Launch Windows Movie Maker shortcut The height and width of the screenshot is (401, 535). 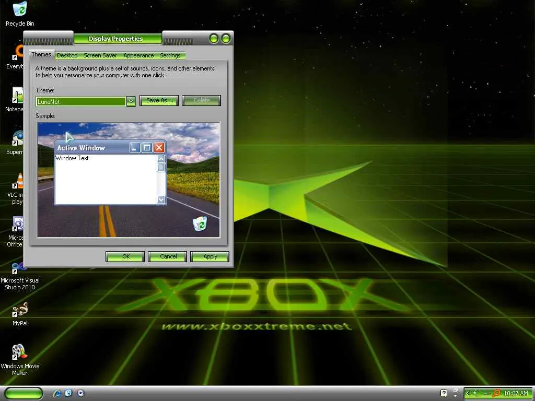point(20,360)
